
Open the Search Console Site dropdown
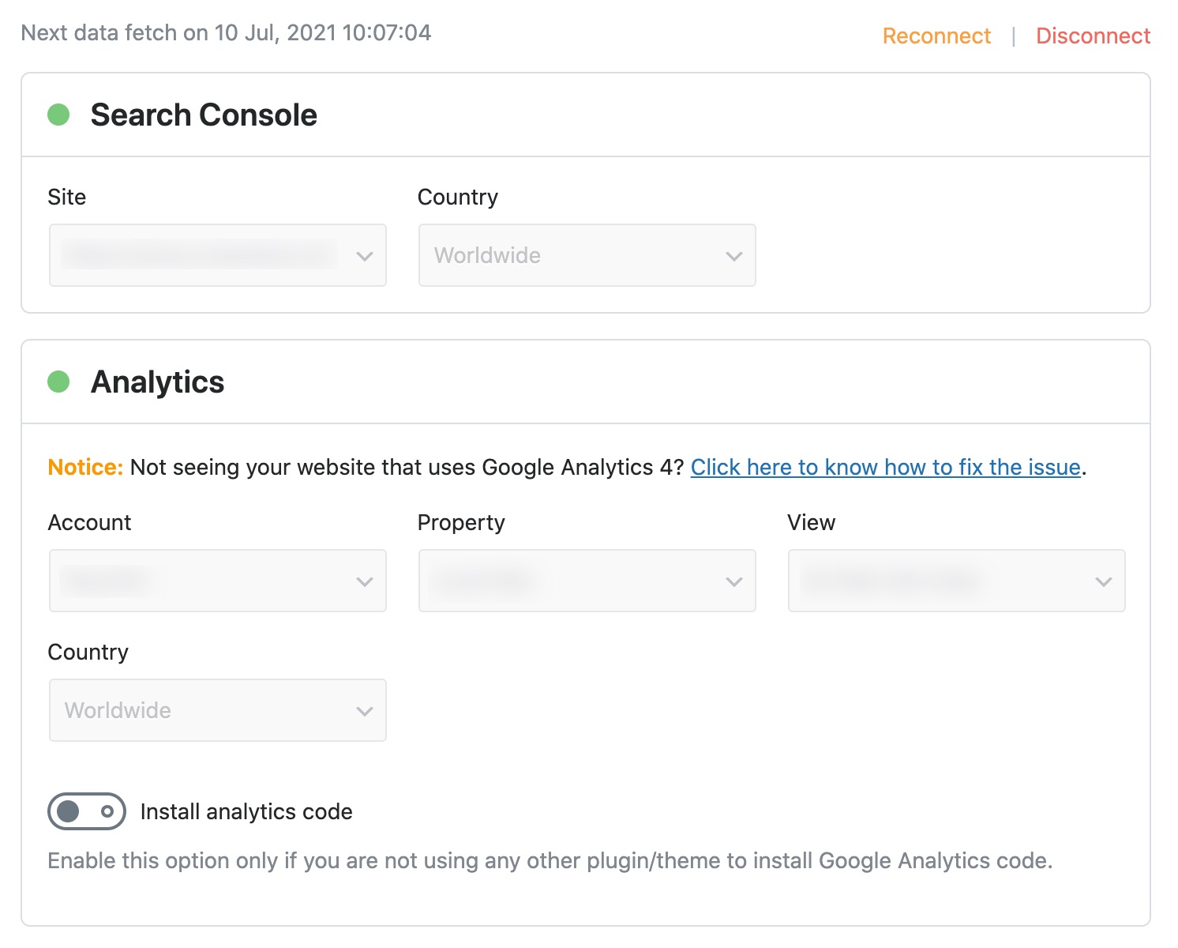click(x=217, y=255)
